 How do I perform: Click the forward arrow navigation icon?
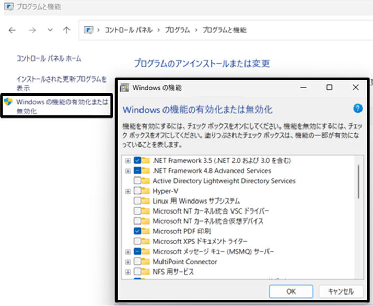click(32, 30)
